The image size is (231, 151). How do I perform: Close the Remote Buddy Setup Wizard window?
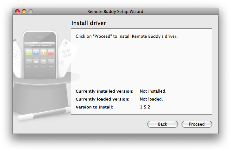[x=18, y=11]
